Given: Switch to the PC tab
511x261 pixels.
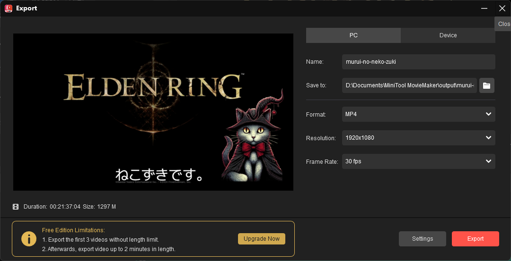Looking at the screenshot, I should coord(353,35).
